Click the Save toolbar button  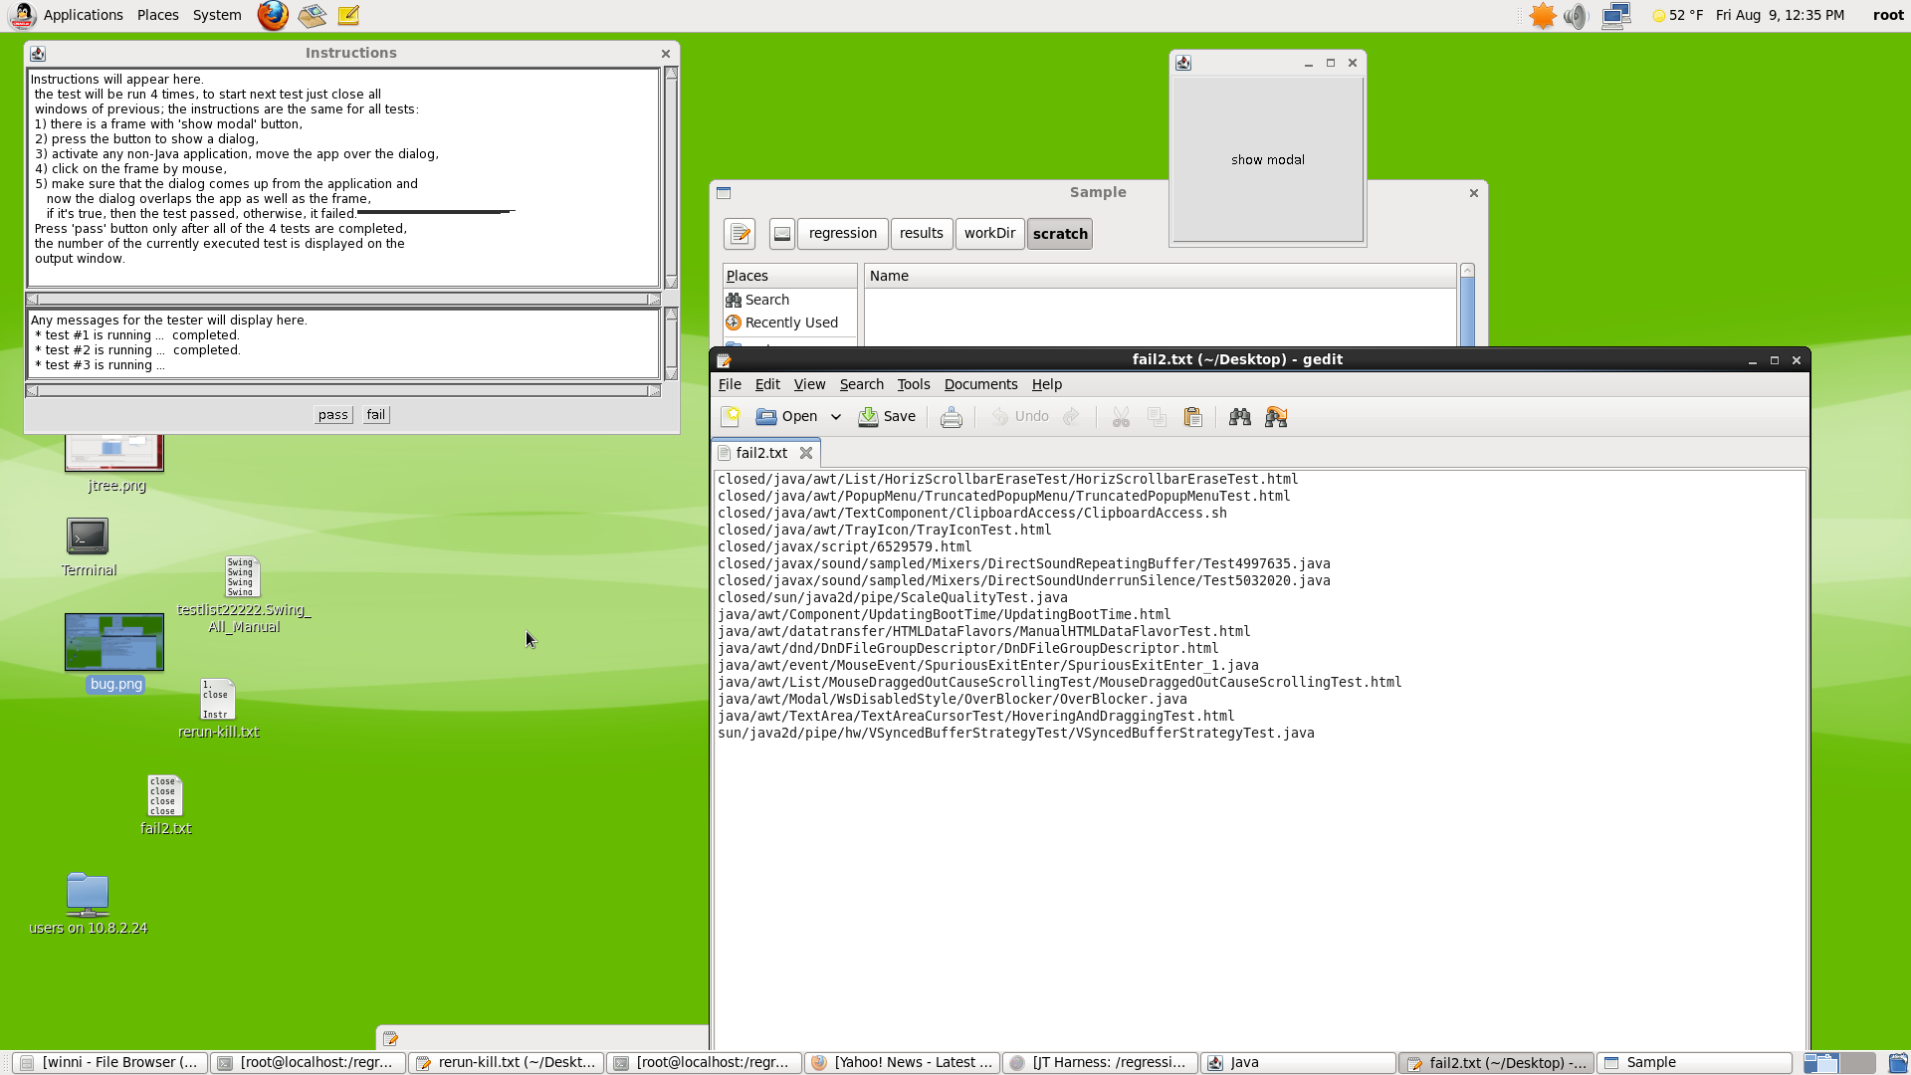pos(887,417)
